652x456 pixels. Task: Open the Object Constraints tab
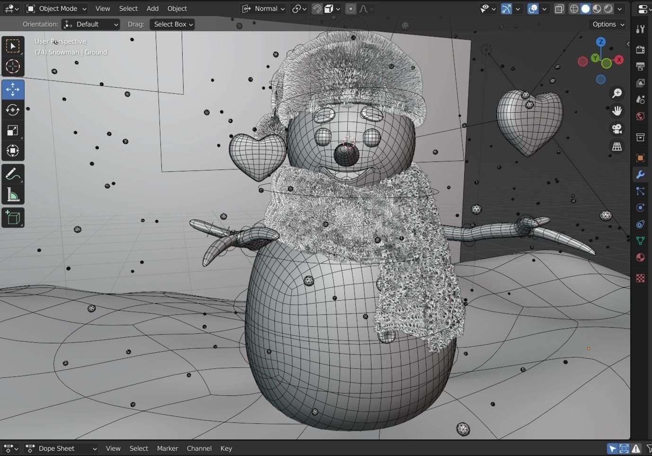[x=640, y=224]
